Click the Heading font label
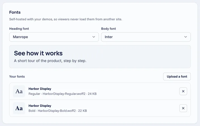200x126 pixels. tap(19, 29)
